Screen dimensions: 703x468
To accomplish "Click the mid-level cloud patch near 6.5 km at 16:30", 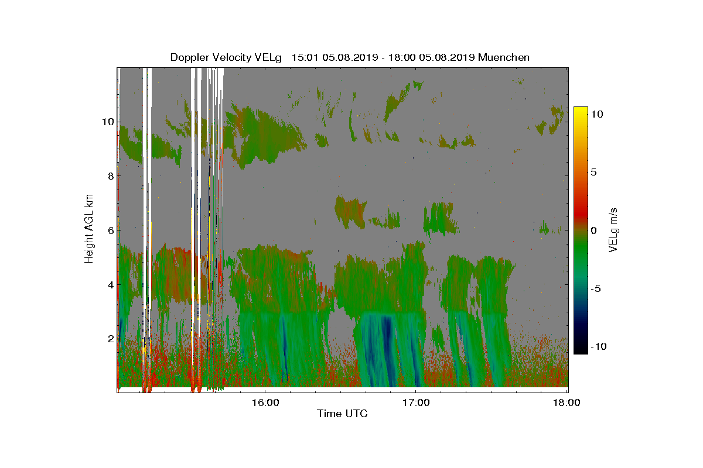I will pos(350,212).
